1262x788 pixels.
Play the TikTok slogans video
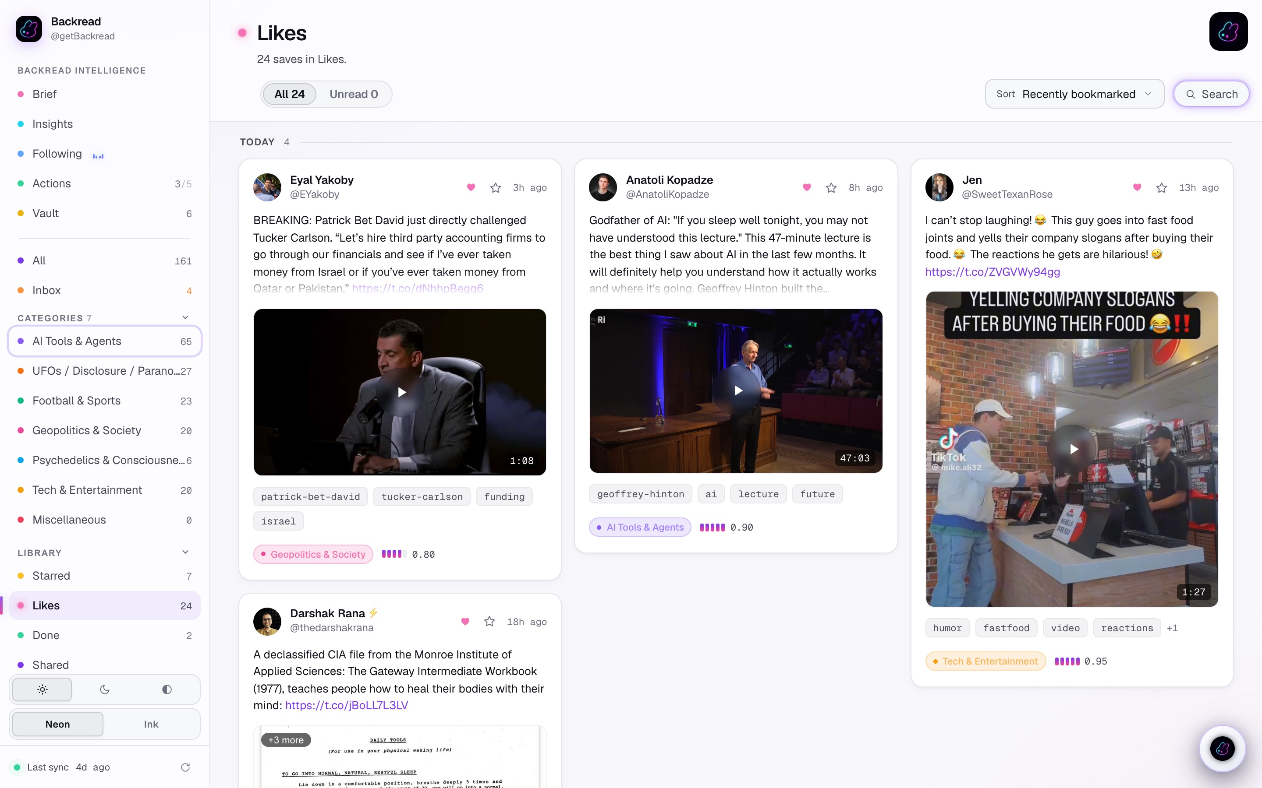1072,449
